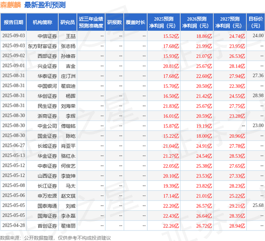Click researcher name 翟绪丽
This screenshot has height=241, width=265.
point(68,226)
